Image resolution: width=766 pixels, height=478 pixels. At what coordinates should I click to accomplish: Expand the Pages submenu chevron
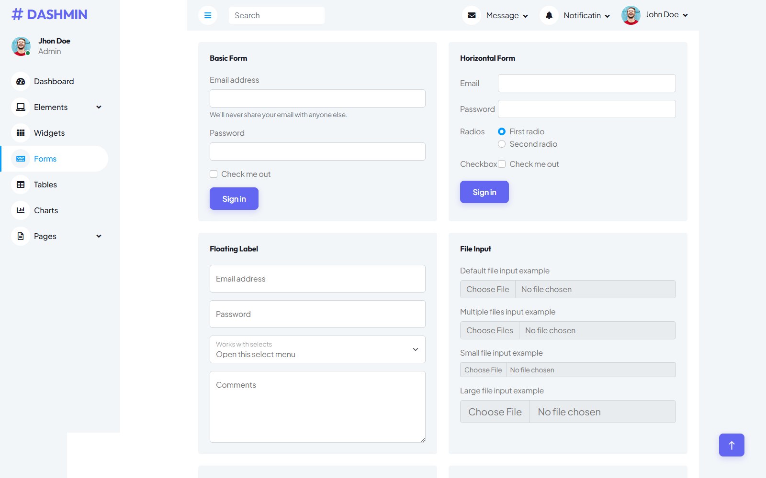coord(99,236)
